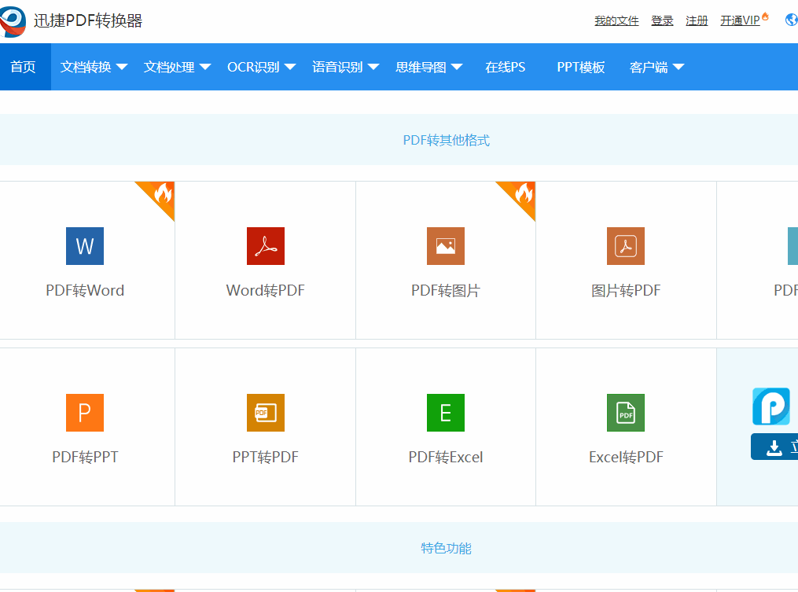Viewport: 798px width, 592px height.
Task: Expand the 文档处理 dropdown arrow
Action: pos(205,67)
